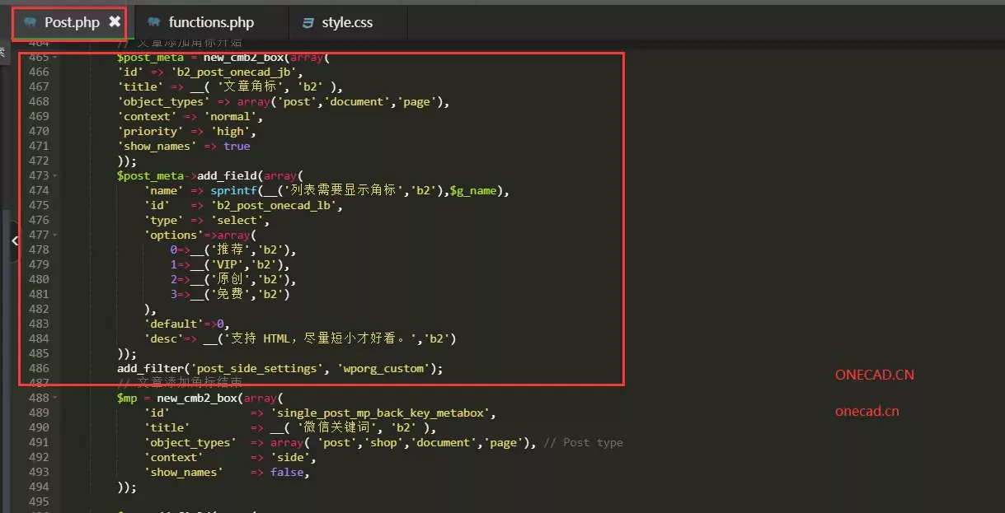Open the style.css tab
1005x513 pixels.
coord(347,23)
